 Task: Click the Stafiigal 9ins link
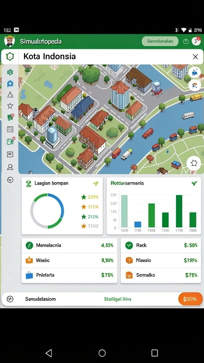tap(118, 299)
